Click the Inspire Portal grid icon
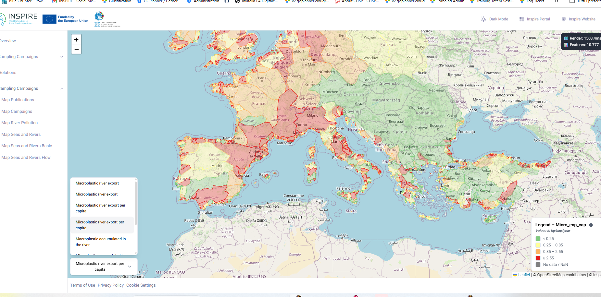The image size is (601, 297). pyautogui.click(x=521, y=19)
